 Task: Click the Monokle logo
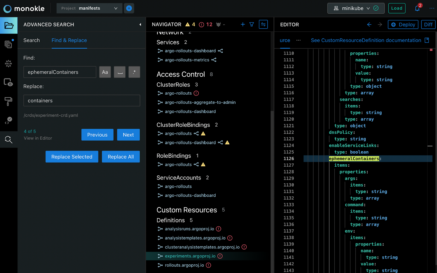click(24, 8)
